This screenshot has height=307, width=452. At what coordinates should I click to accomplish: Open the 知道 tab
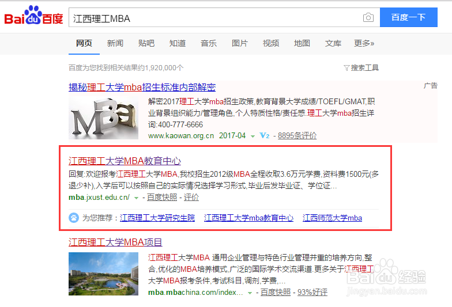[x=178, y=44]
